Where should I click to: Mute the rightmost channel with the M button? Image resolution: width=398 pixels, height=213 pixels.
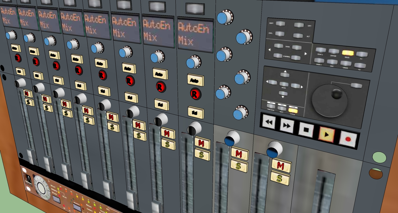281,166
